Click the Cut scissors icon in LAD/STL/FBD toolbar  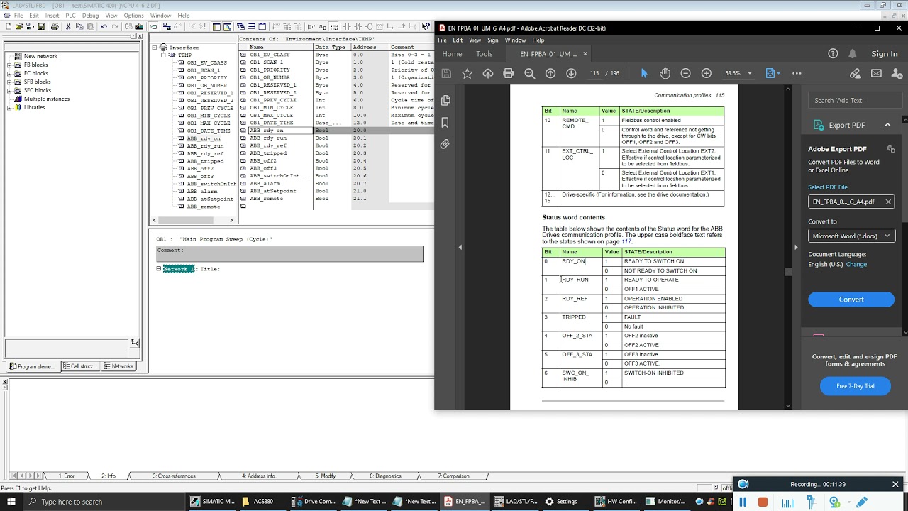tap(68, 27)
